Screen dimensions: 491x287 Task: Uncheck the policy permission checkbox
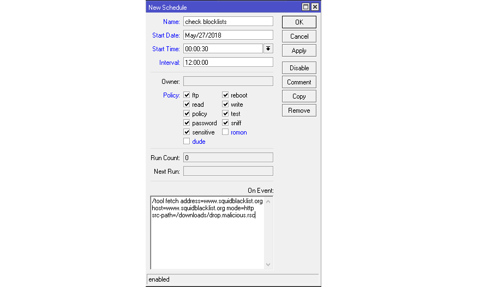[187, 113]
